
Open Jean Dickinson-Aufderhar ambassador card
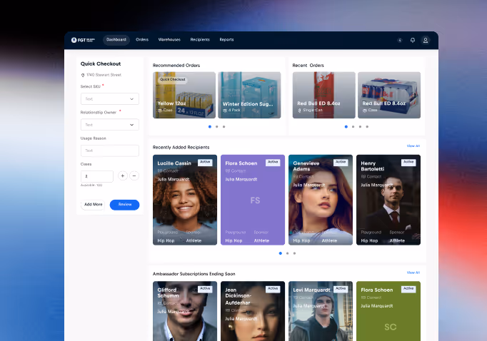click(x=253, y=311)
